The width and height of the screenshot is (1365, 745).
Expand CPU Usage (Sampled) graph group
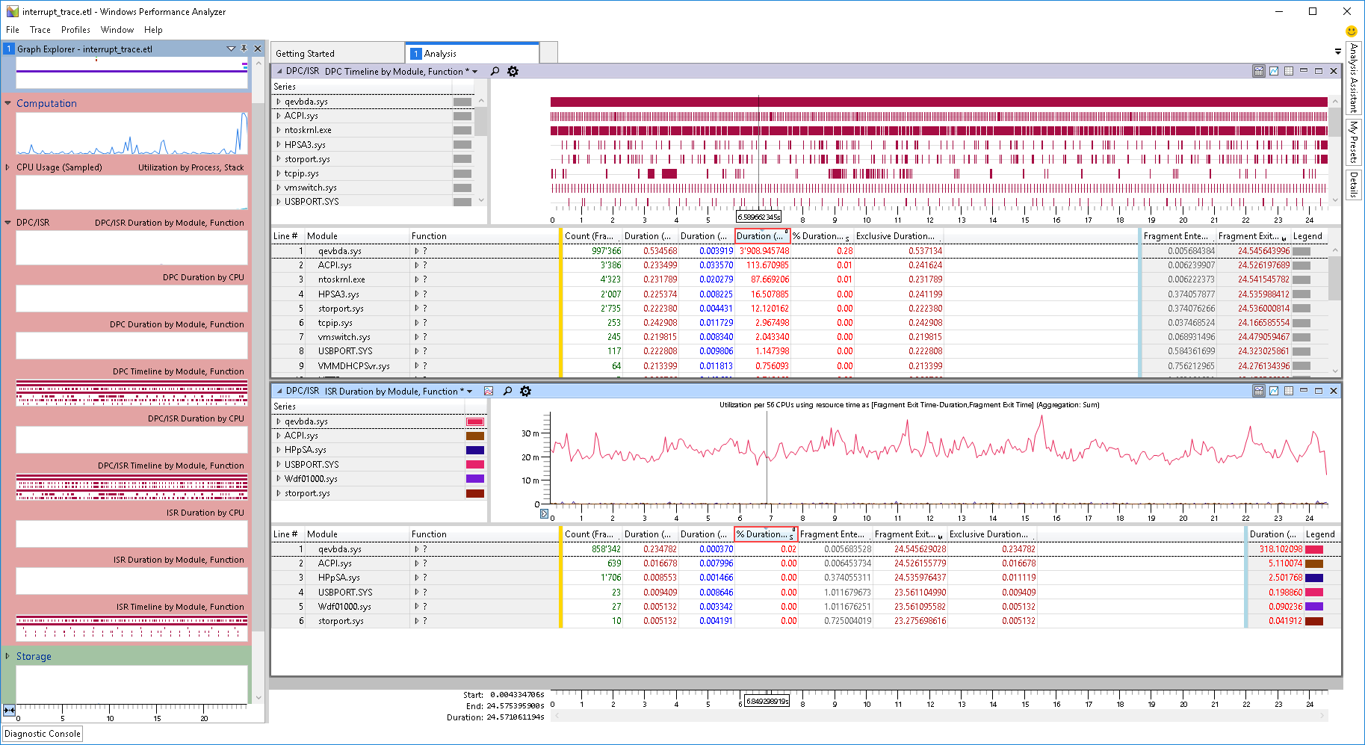[x=7, y=167]
